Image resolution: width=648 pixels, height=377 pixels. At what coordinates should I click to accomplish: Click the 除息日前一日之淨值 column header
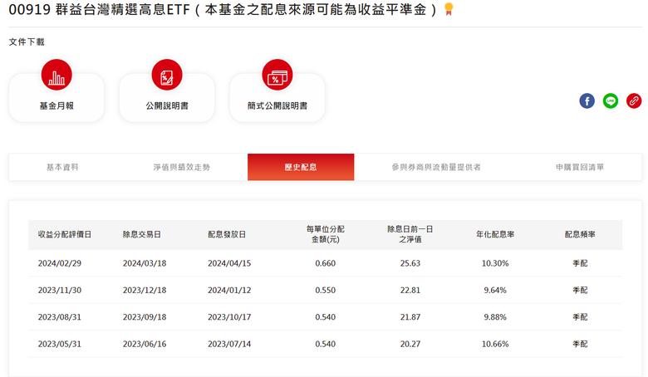coord(410,234)
